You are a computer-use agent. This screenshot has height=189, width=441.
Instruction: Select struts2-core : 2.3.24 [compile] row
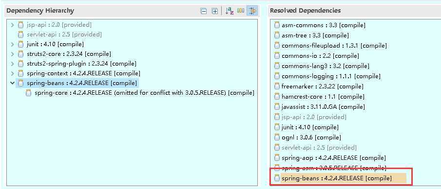tap(69, 54)
